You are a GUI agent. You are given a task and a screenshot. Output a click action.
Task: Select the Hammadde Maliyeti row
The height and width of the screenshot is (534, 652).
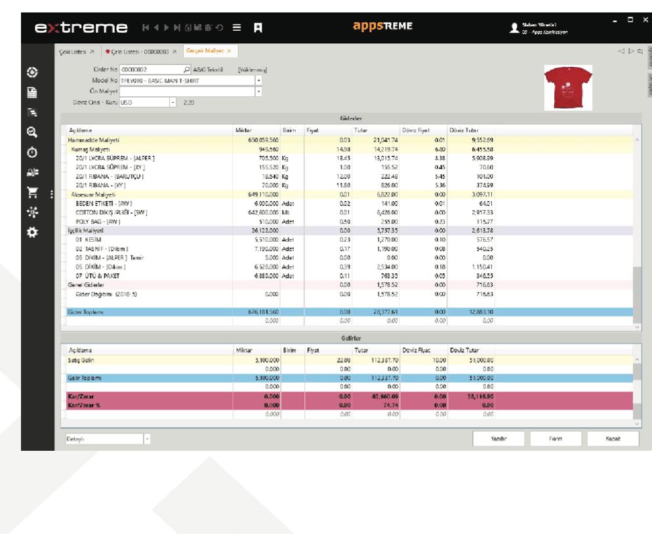point(350,140)
